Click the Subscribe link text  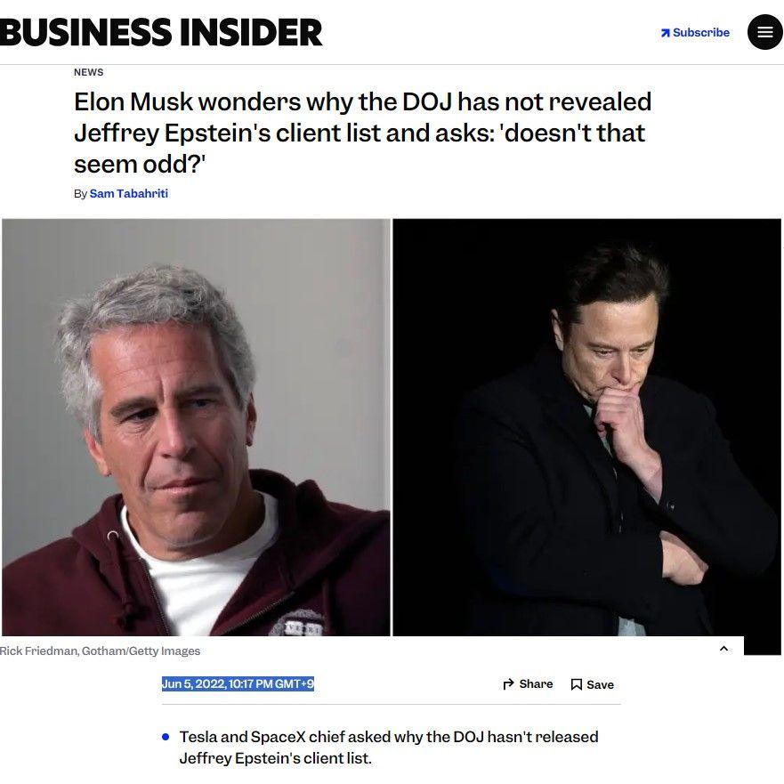coord(701,33)
